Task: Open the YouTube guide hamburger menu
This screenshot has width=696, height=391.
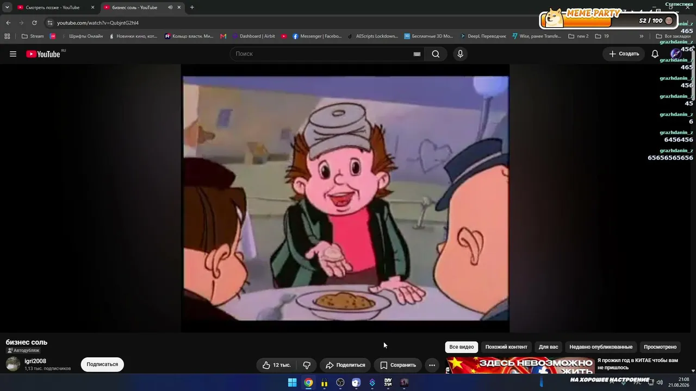Action: tap(13, 54)
